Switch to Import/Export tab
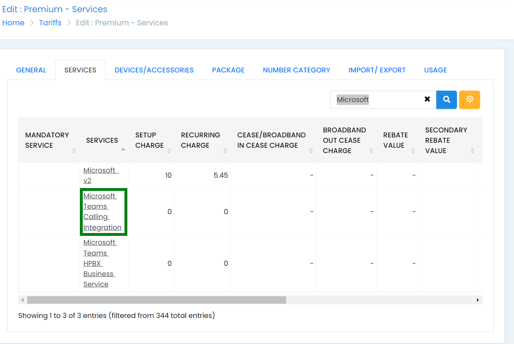514x344 pixels. [x=377, y=70]
